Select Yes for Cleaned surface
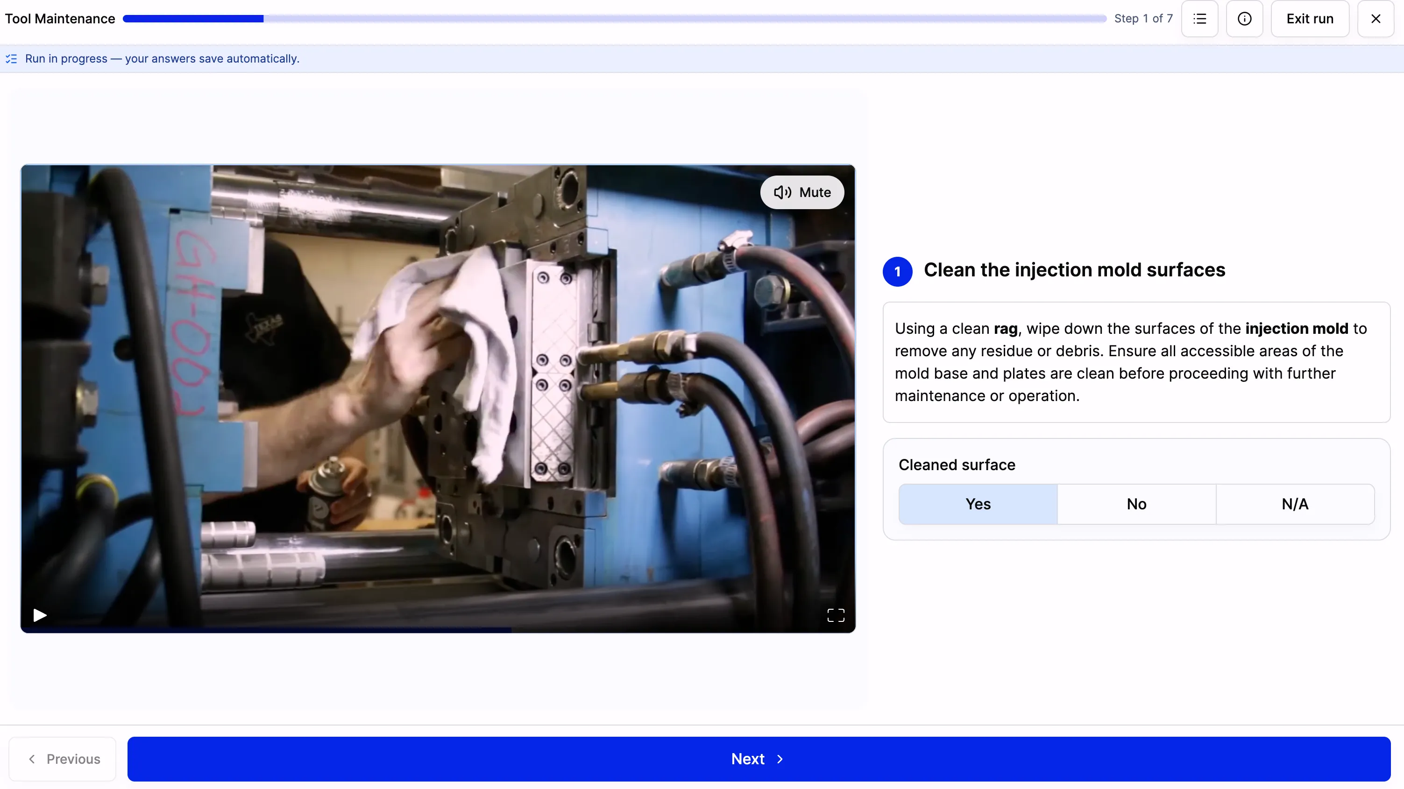 point(978,504)
